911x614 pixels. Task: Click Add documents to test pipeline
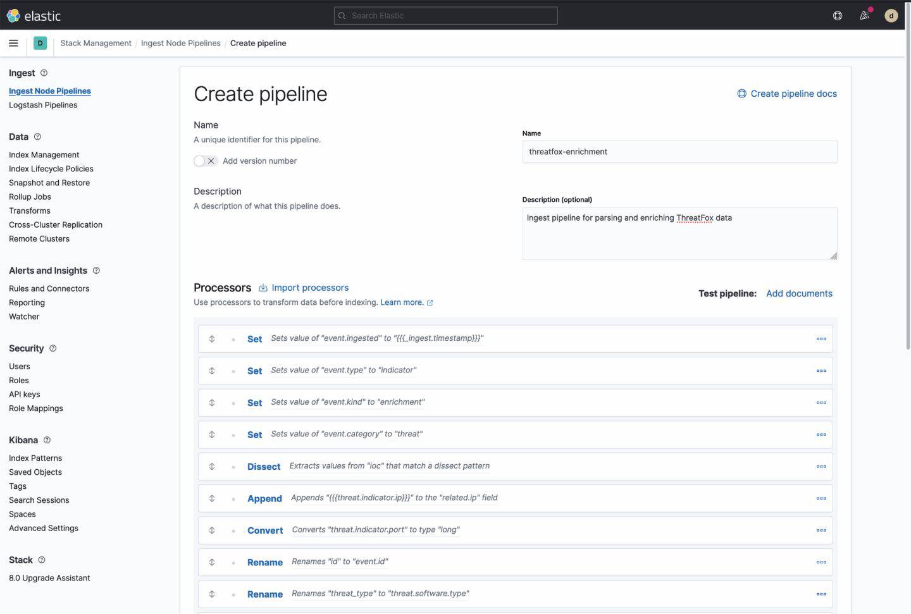tap(799, 293)
